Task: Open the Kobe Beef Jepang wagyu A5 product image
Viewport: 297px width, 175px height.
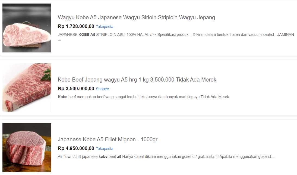Action: point(27,88)
